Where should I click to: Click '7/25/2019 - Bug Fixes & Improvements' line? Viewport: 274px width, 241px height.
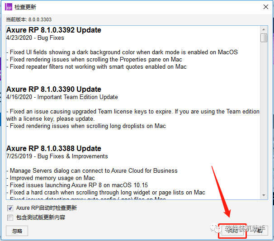click(x=57, y=156)
